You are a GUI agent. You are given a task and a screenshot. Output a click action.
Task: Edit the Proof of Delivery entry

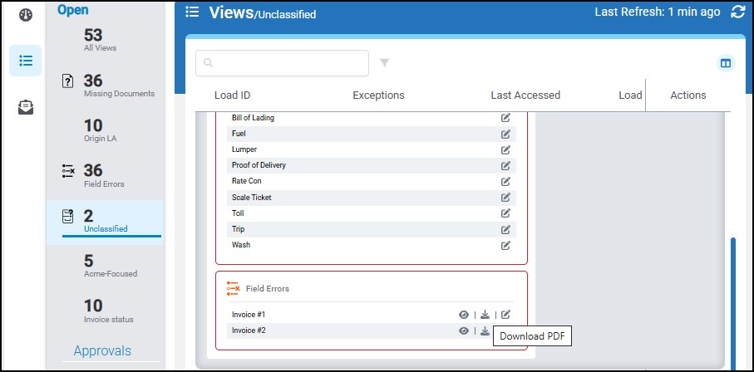[505, 165]
